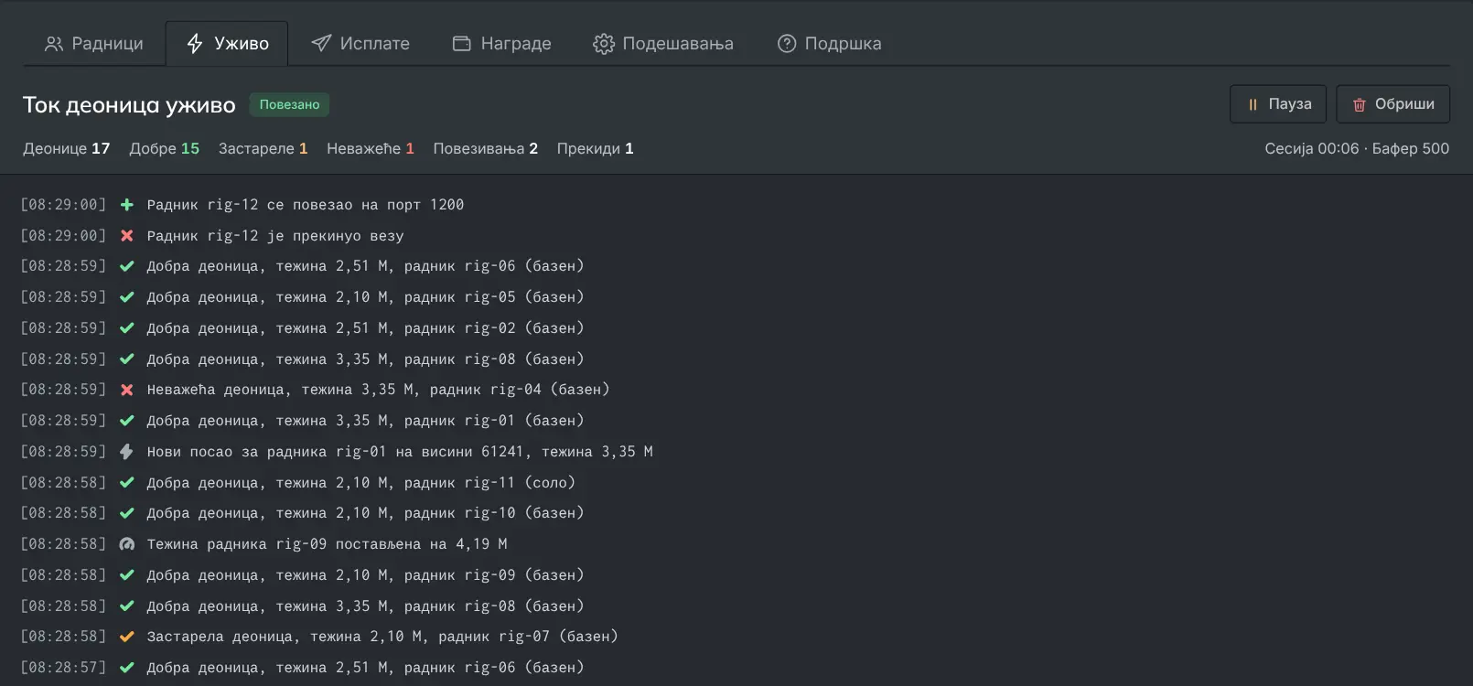Click the Ток деоница уживо heading

click(129, 105)
